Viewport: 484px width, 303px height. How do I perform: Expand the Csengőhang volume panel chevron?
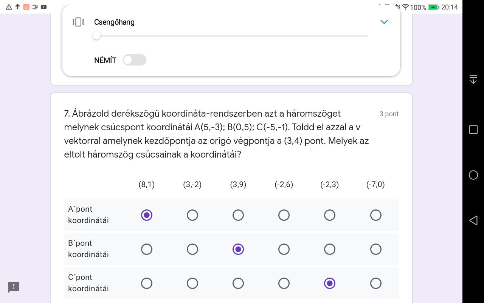click(x=384, y=22)
